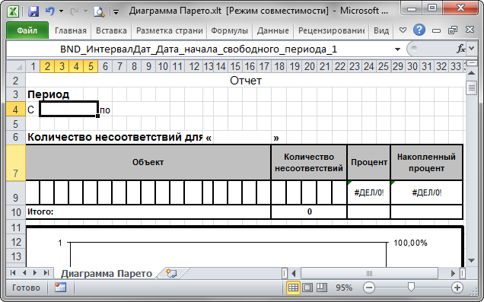The width and height of the screenshot is (484, 302).
Task: Restore the workbook window in ribbon corner
Action: [x=453, y=30]
